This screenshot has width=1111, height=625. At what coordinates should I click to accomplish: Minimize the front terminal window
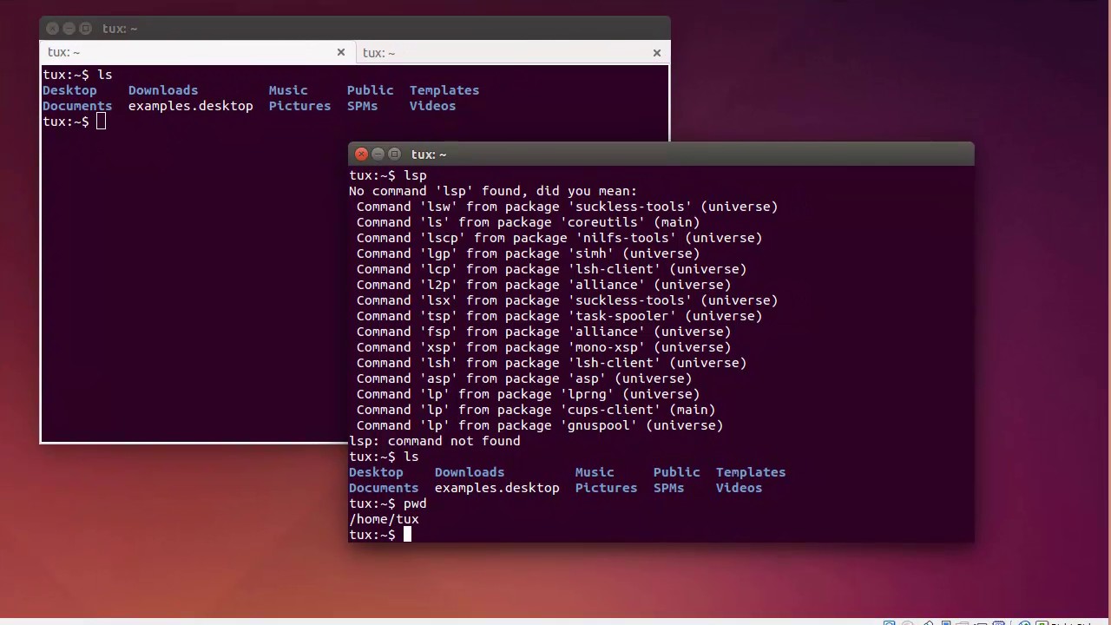[x=378, y=155]
